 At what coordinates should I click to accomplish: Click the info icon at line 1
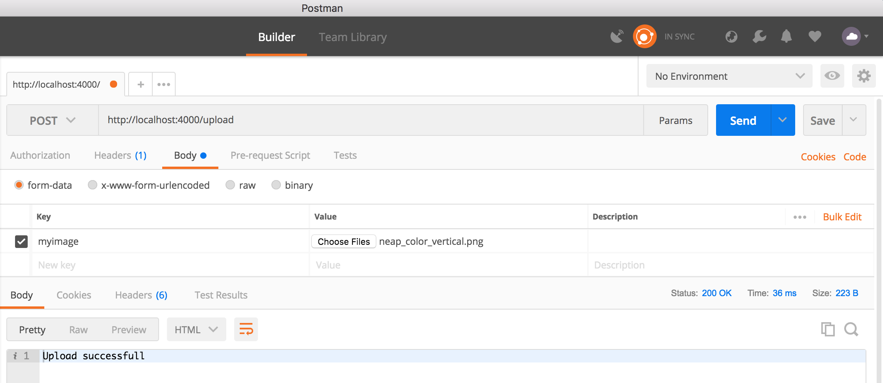[x=15, y=356]
